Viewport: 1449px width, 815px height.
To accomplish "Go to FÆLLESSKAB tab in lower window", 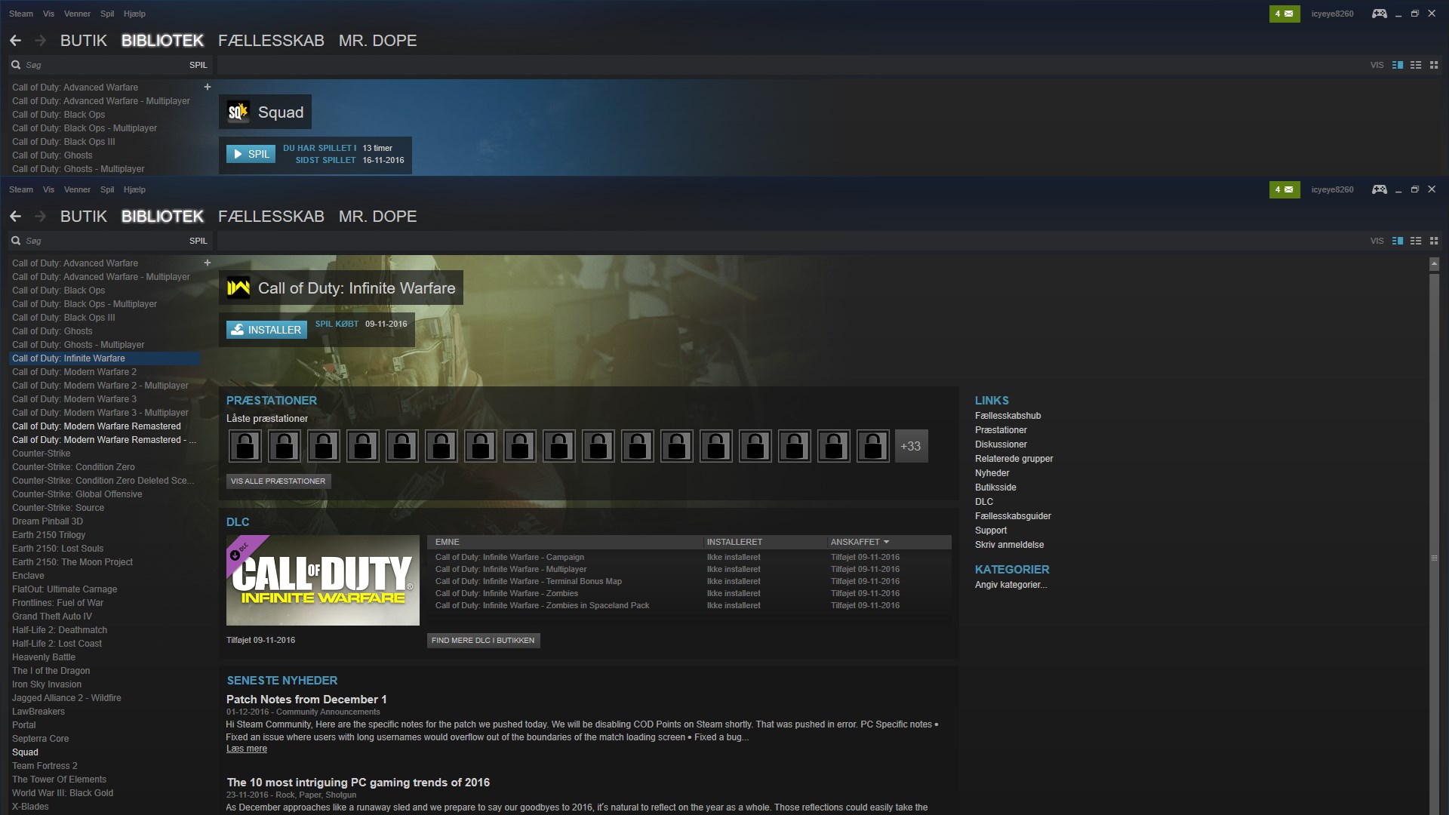I will click(271, 217).
